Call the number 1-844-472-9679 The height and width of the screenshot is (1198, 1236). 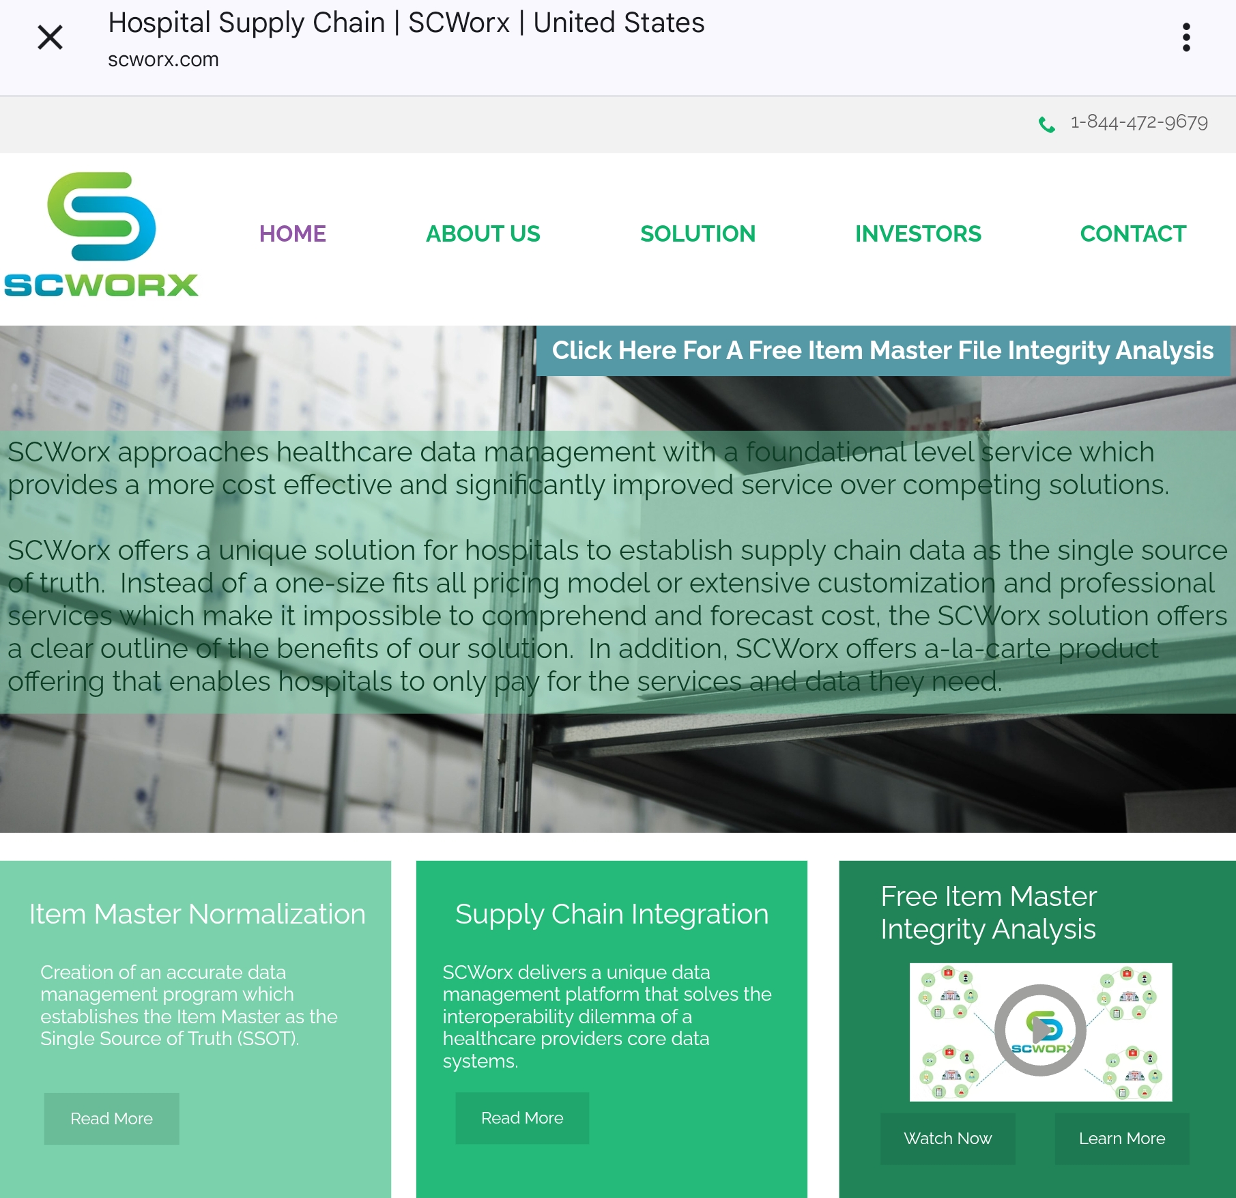tap(1139, 122)
